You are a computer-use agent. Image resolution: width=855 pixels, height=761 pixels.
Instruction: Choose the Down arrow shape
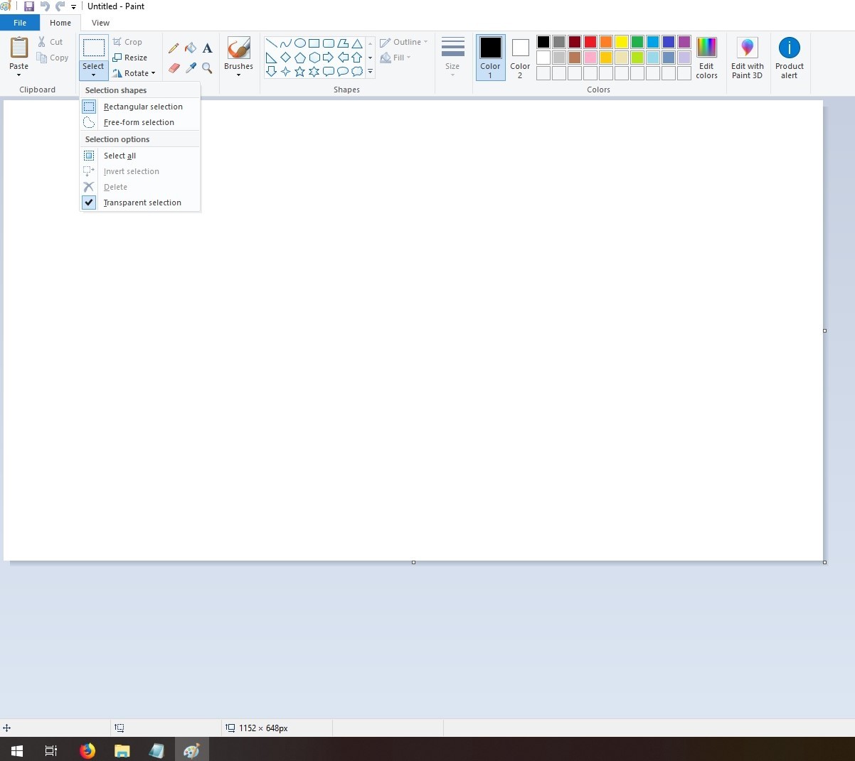(x=271, y=72)
